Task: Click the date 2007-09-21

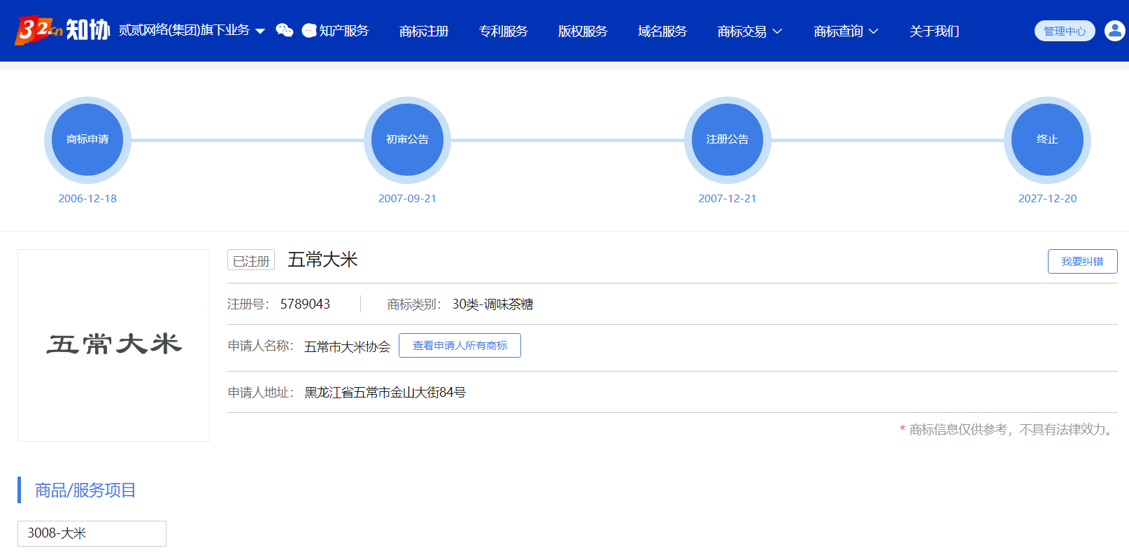Action: (407, 199)
